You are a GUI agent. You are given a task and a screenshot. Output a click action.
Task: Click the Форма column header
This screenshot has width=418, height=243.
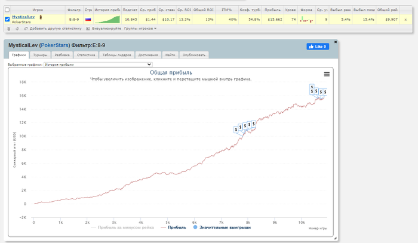click(306, 10)
